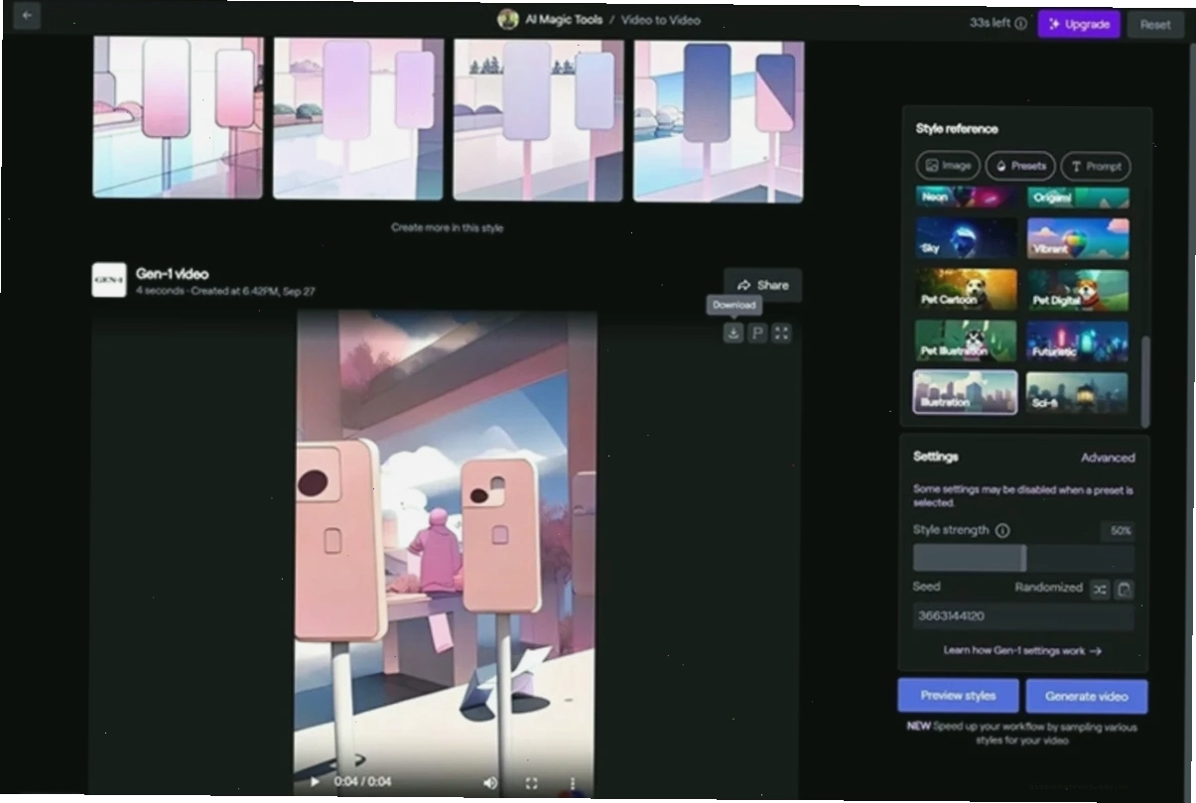Viewport: 1196px width, 803px height.
Task: Copy the seed value with the clipboard icon
Action: [1124, 590]
